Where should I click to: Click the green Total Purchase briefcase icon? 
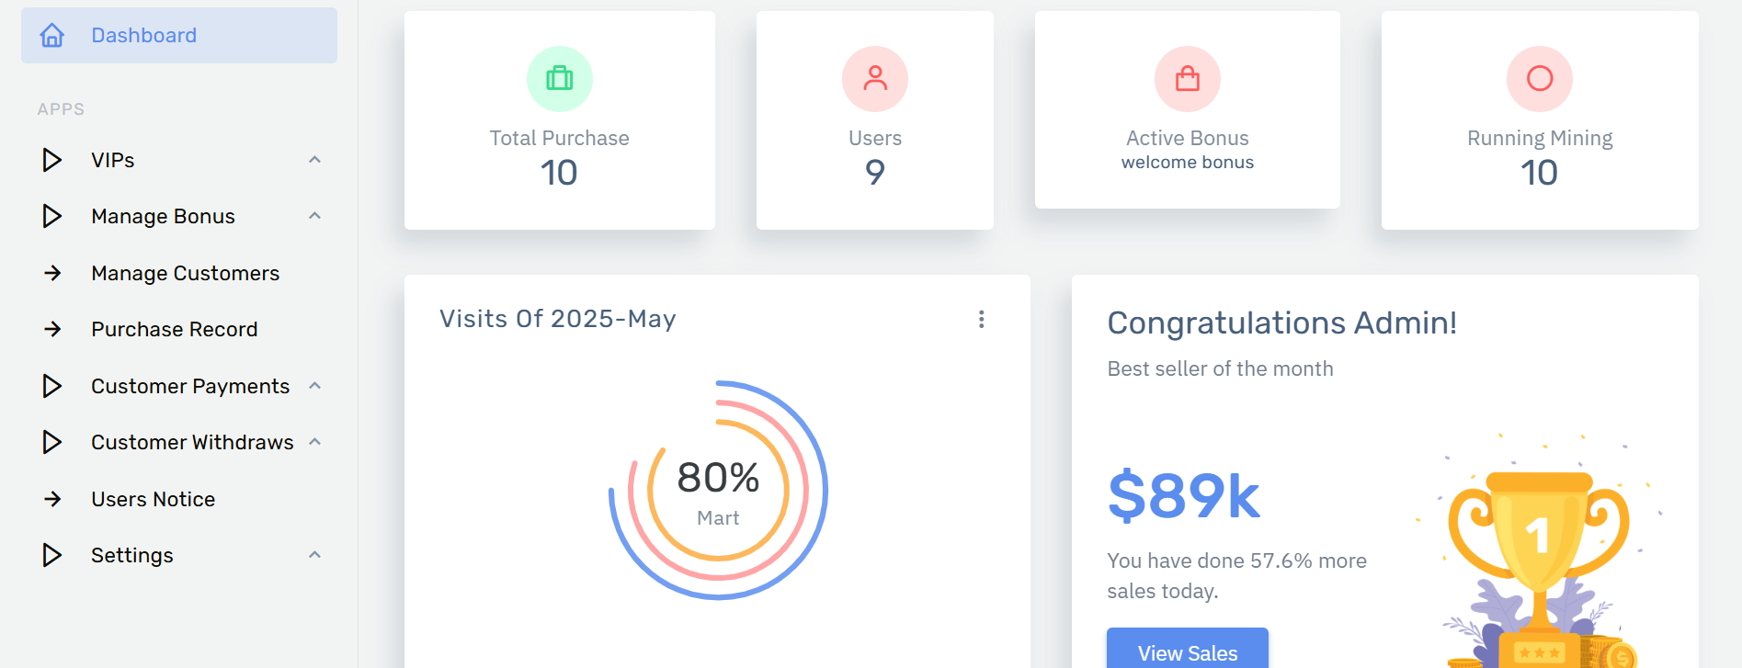559,79
